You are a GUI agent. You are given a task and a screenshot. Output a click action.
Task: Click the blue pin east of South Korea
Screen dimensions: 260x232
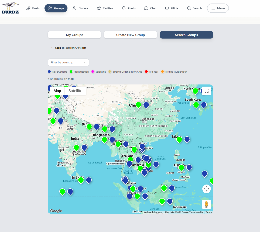click(204, 105)
